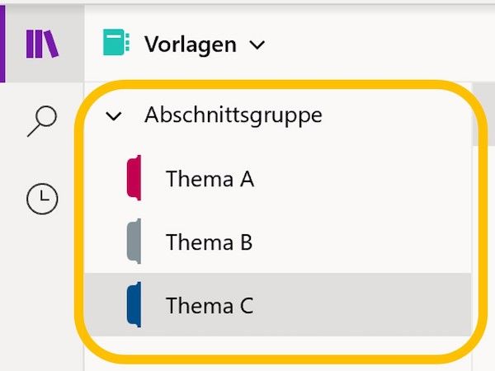Expand the Vorlagen notebook dropdown arrow
The width and height of the screenshot is (495, 371).
click(x=257, y=45)
